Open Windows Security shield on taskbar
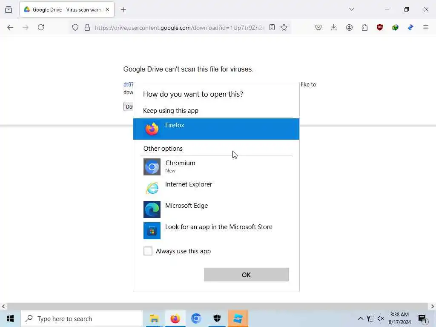This screenshot has width=436, height=327. (217, 318)
